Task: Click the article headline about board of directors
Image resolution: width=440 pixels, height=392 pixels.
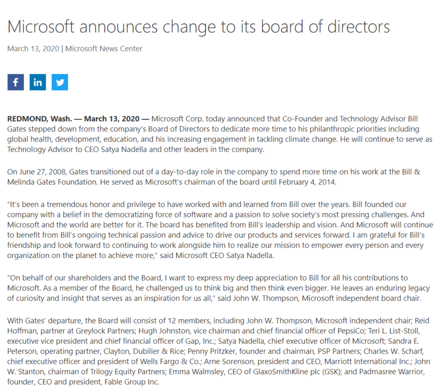Action: [x=199, y=27]
